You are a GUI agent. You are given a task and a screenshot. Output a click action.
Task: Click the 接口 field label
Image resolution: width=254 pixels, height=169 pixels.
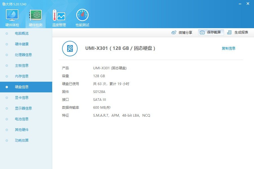tap(65, 100)
